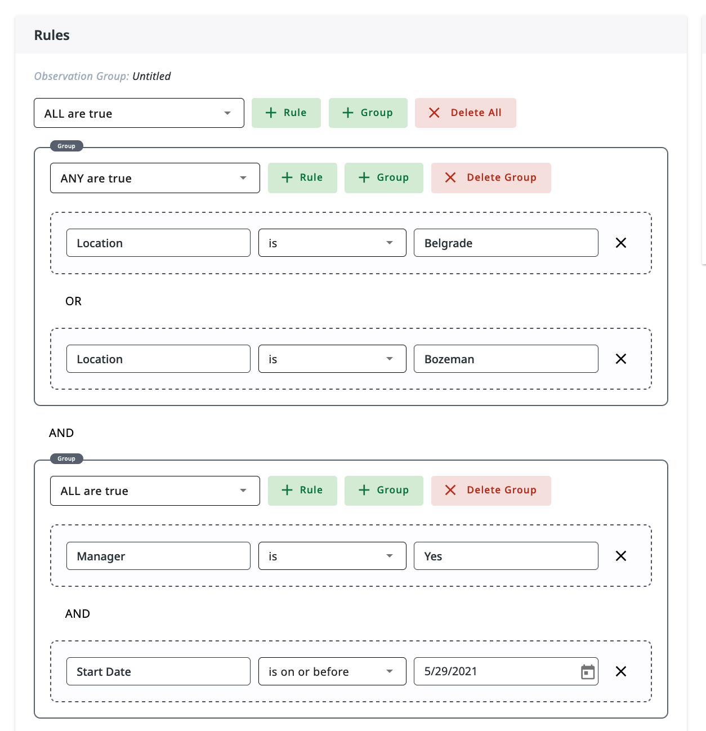Click the Group badge on the first group
706x731 pixels.
coord(66,146)
